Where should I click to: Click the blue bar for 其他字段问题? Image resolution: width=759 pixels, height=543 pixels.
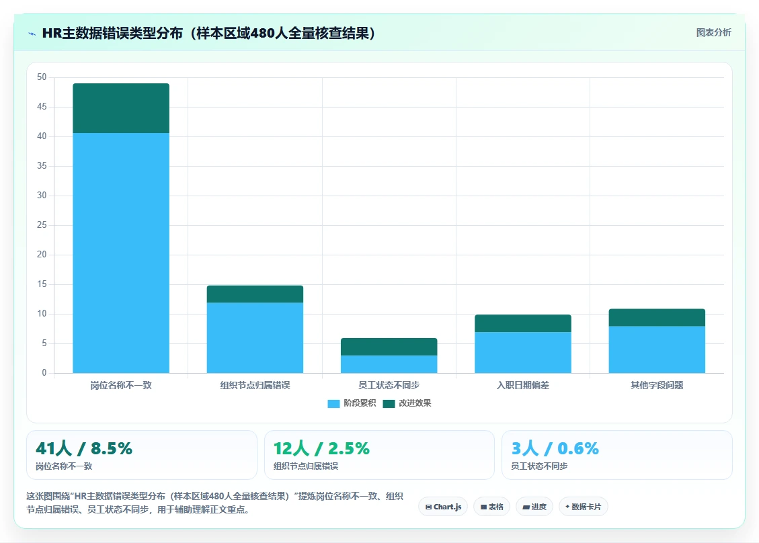click(x=657, y=349)
